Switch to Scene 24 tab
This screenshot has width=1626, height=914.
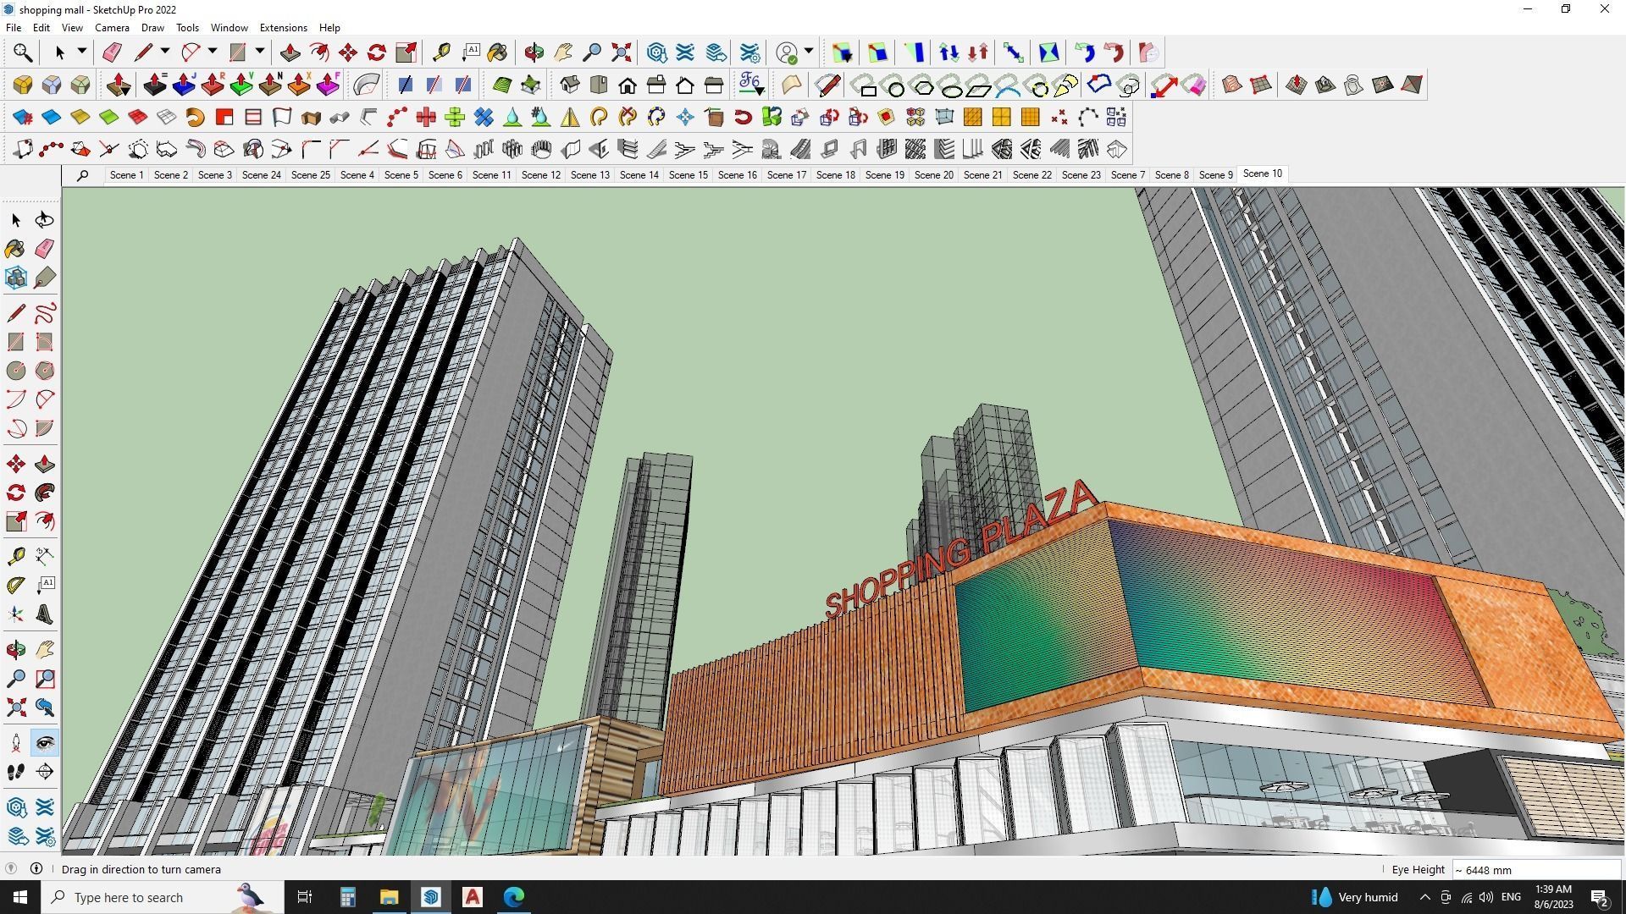point(261,174)
